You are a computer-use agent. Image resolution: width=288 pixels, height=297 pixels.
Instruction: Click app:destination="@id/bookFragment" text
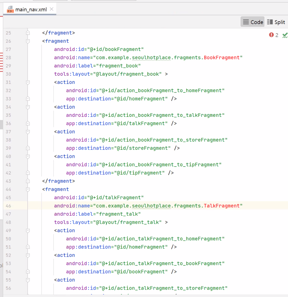[x=117, y=272]
